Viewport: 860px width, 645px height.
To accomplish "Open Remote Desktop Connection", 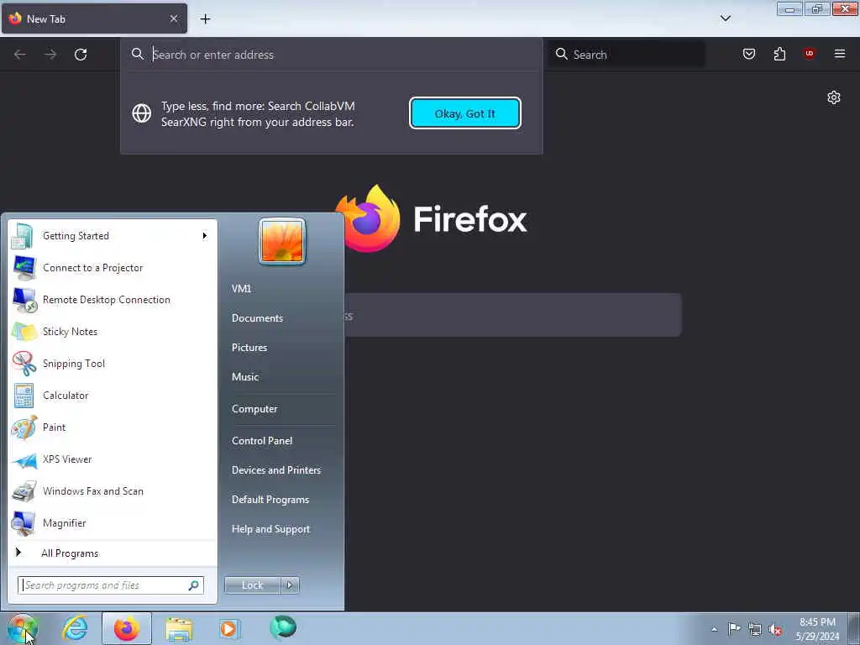I will pos(113,300).
